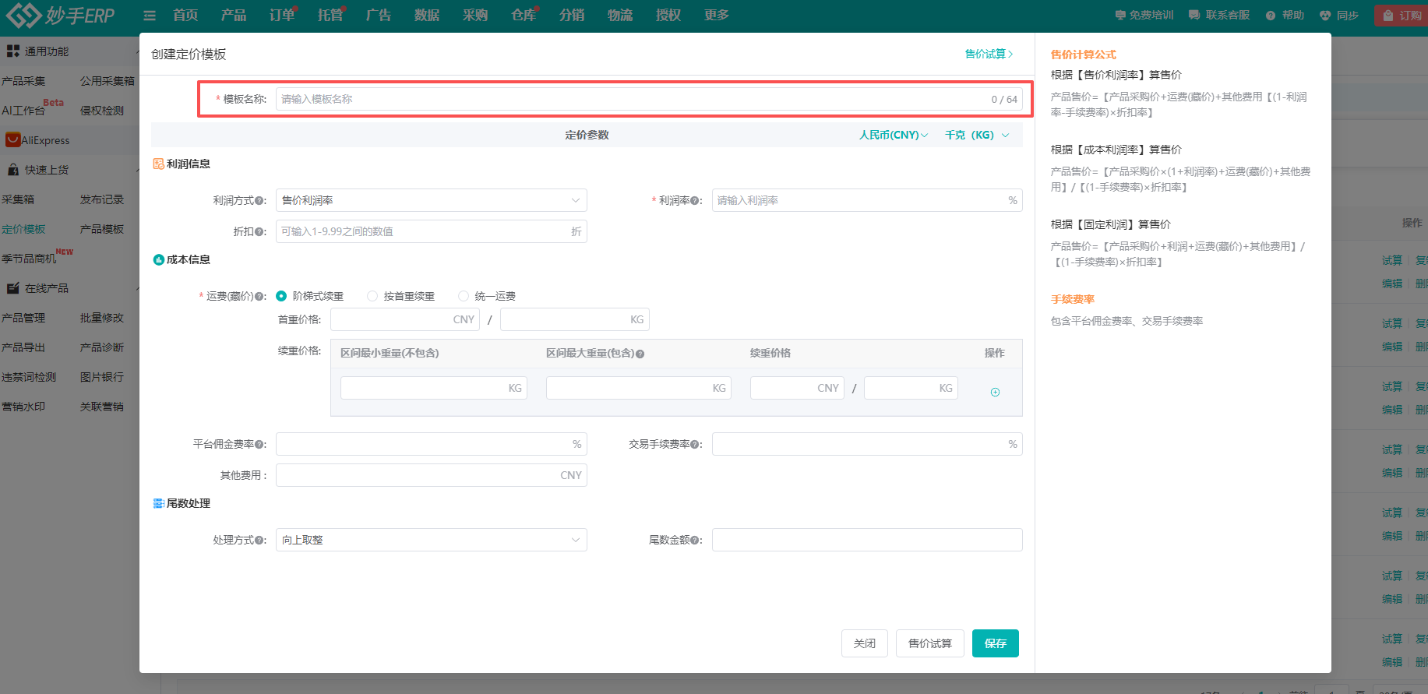Click the help icon beside 尾数金额 label
Image resolution: width=1428 pixels, height=694 pixels.
695,541
